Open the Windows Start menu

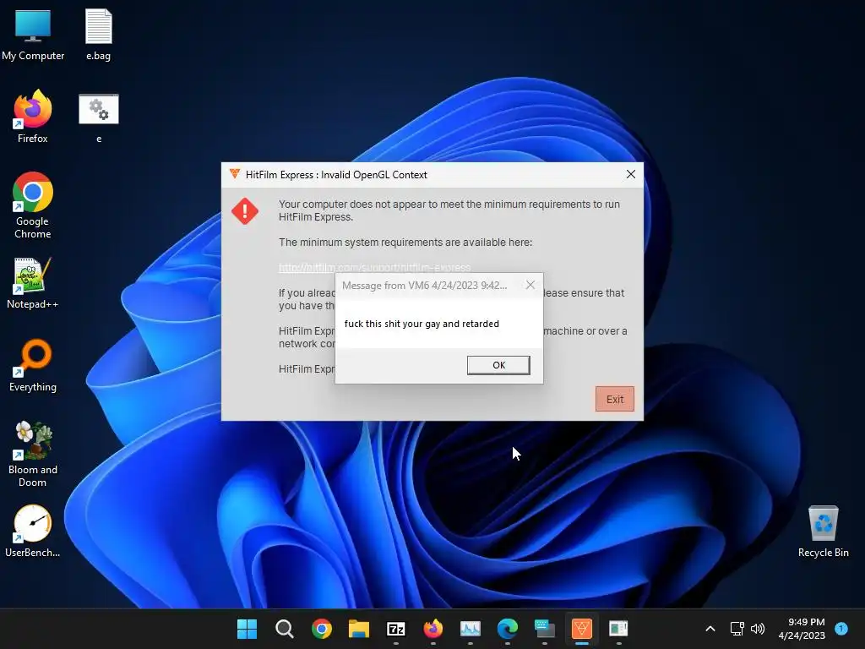point(247,629)
